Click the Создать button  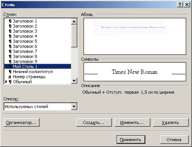94,122
